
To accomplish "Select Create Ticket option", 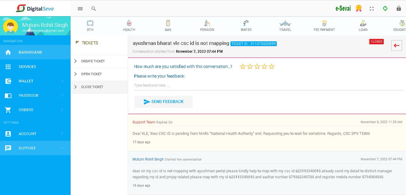I will [99, 61].
